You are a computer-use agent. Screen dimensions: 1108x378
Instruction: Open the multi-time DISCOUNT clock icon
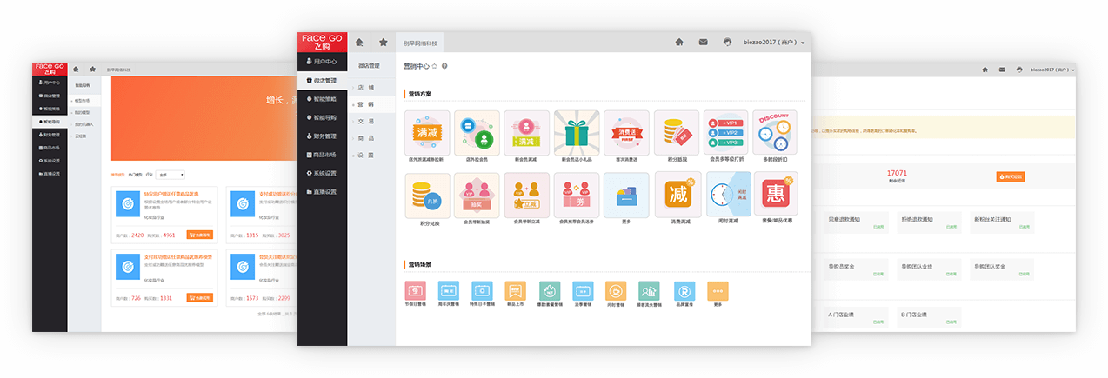776,132
